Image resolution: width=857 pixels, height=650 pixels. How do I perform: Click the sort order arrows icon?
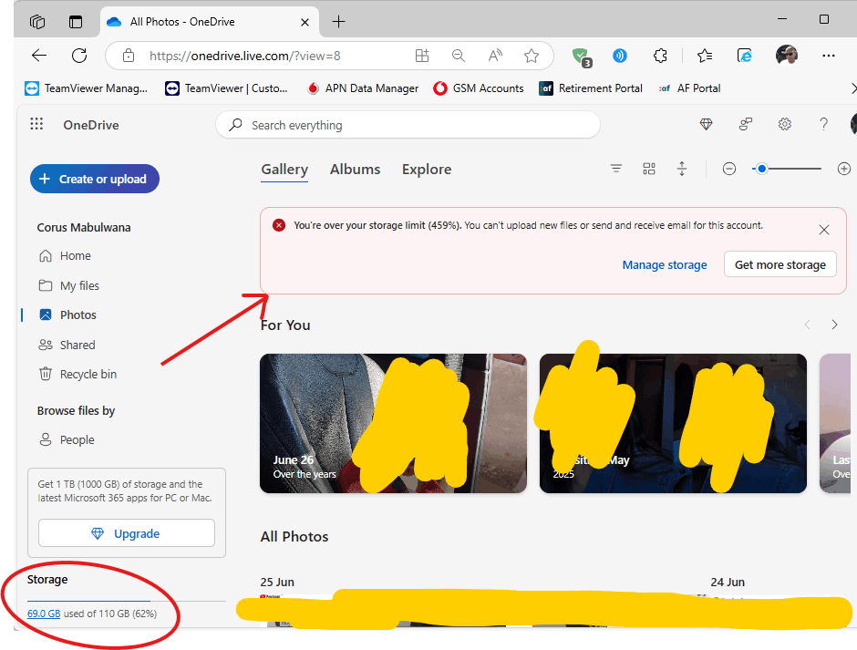click(x=682, y=169)
